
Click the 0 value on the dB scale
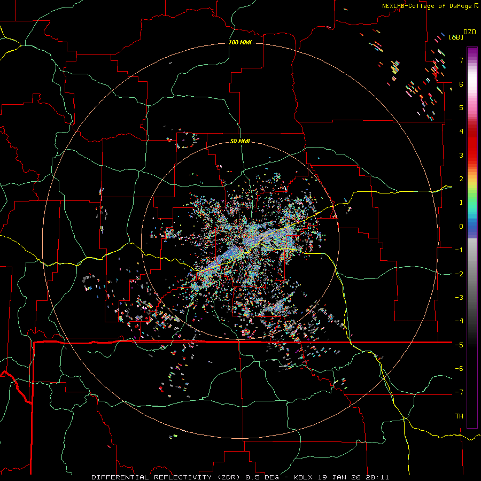(x=461, y=227)
